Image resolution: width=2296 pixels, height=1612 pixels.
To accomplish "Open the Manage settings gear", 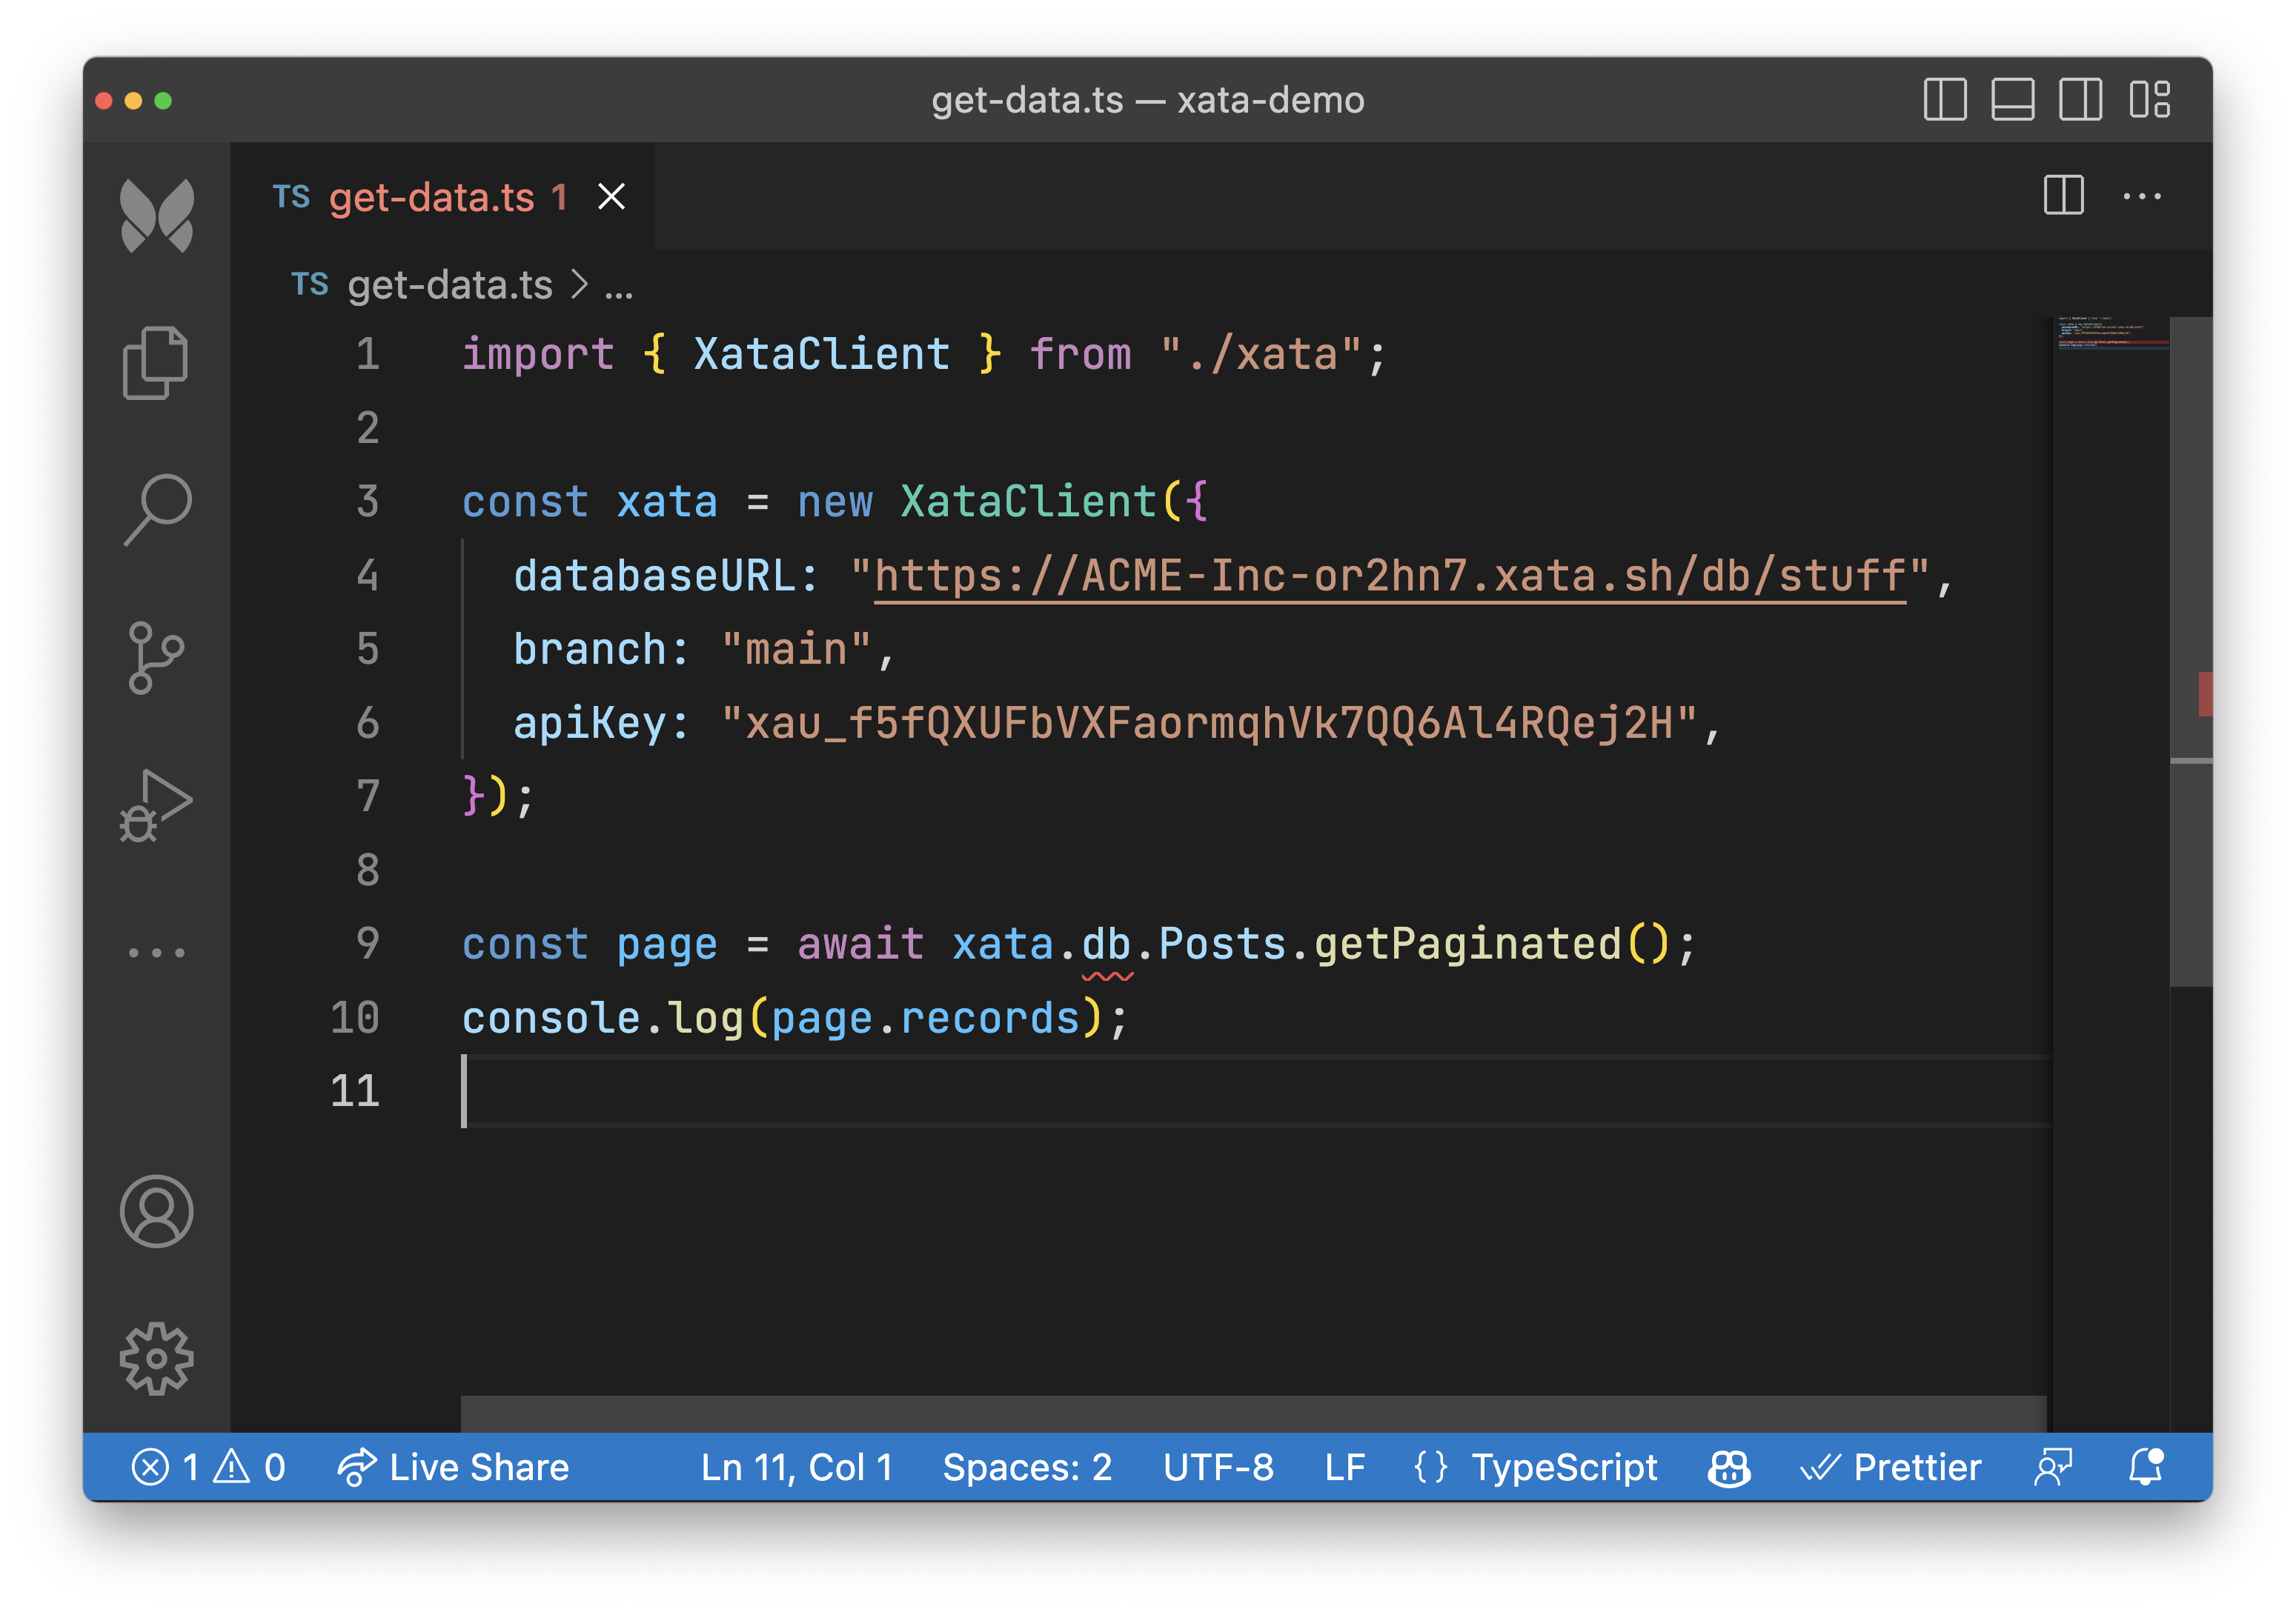I will coord(157,1357).
